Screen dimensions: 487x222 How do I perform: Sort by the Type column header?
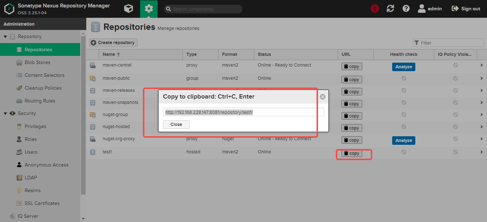201,54
